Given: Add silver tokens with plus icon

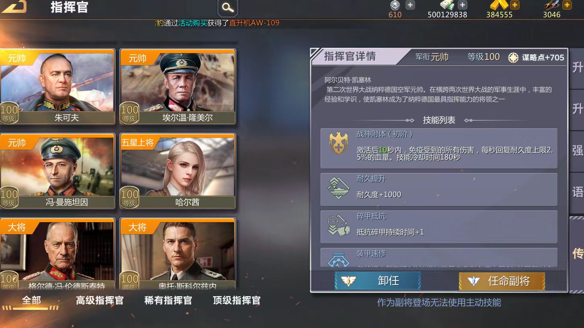Looking at the screenshot, I should (x=410, y=5).
